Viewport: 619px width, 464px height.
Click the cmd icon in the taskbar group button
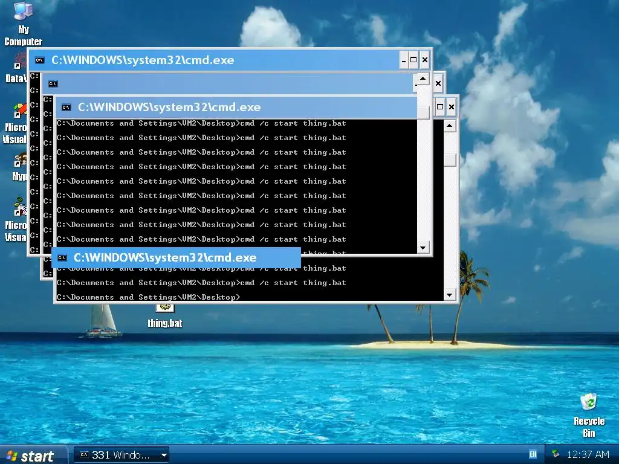pos(83,454)
